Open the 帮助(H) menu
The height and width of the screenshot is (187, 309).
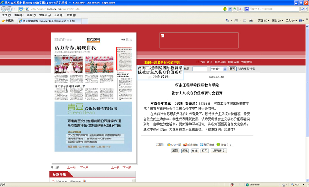click(x=71, y=15)
